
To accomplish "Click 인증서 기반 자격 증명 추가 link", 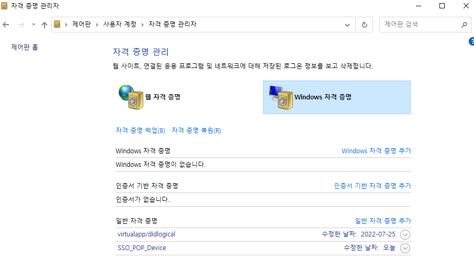I will [x=373, y=186].
